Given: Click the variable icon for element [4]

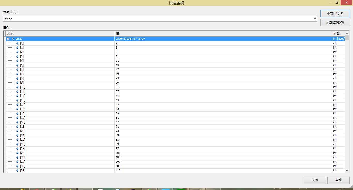Looking at the screenshot, I should pyautogui.click(x=18, y=61).
